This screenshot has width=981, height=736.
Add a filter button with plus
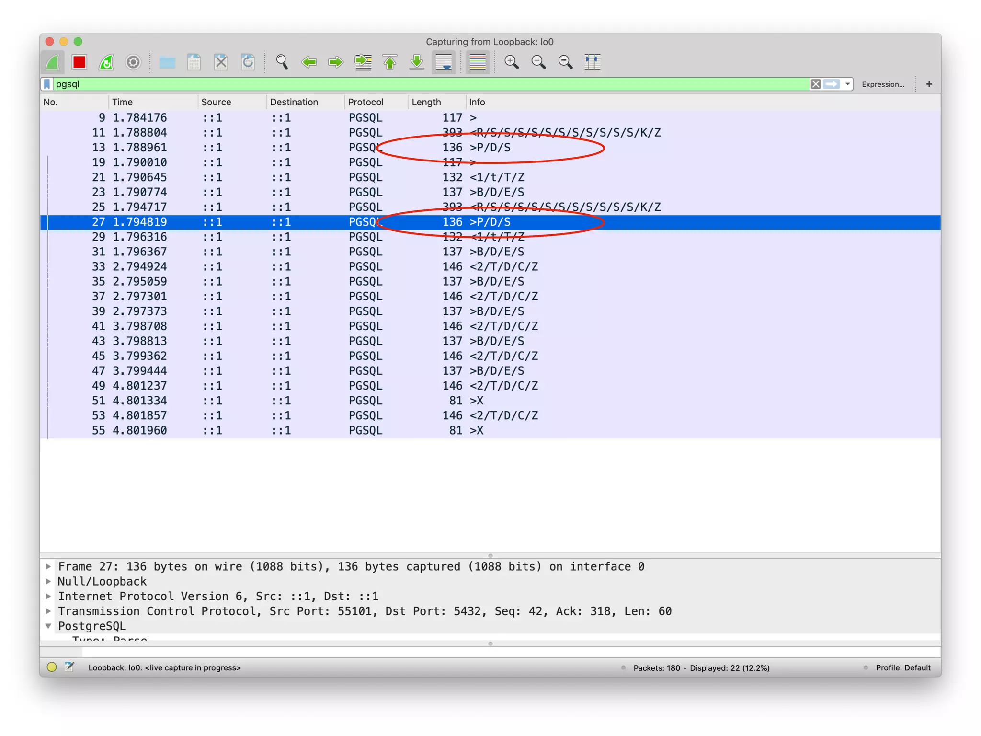pos(929,84)
